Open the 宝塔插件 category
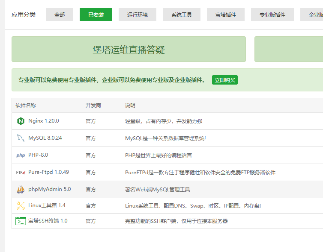 (x=226, y=15)
